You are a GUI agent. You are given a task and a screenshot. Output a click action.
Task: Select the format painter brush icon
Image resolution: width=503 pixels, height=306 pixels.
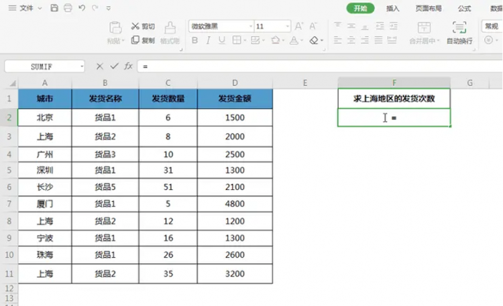[170, 28]
